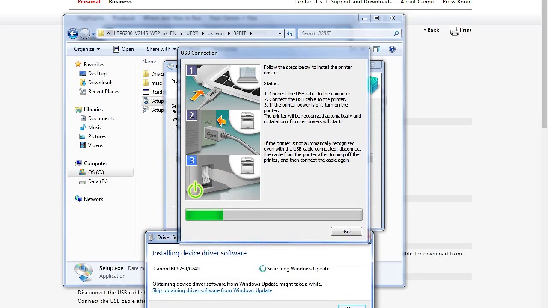548x308 pixels.
Task: Click the Videos filmstrip icon
Action: pyautogui.click(x=83, y=145)
